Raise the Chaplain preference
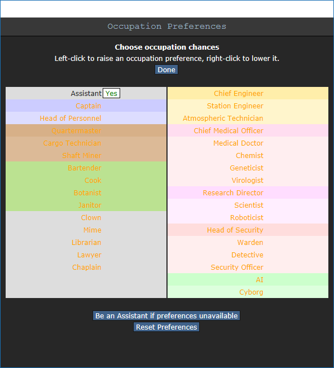This screenshot has width=334, height=368. coord(86,268)
